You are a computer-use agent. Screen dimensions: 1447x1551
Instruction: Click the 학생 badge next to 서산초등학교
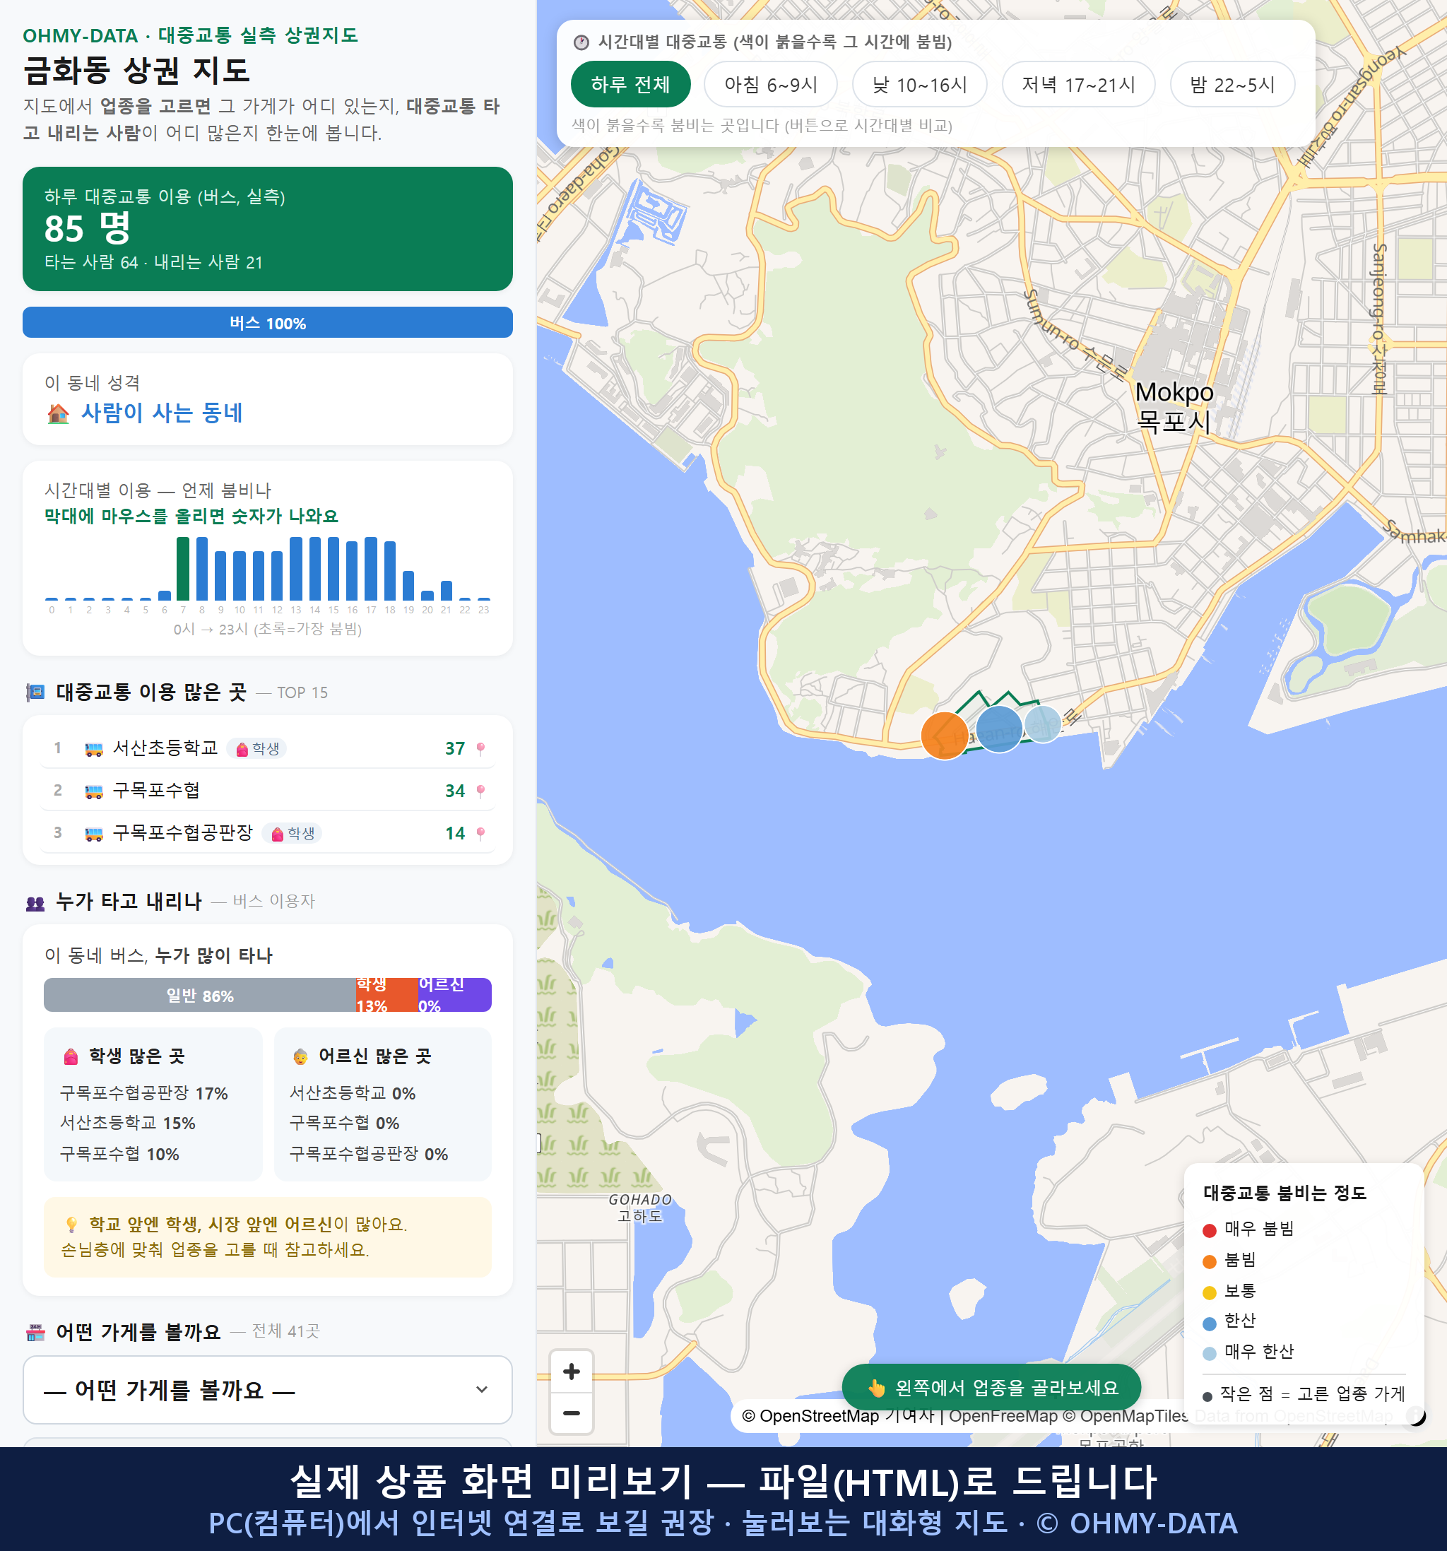(x=257, y=749)
